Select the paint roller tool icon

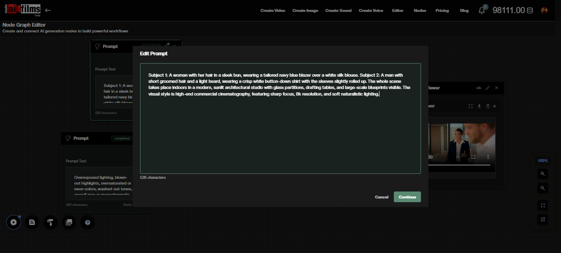50,222
